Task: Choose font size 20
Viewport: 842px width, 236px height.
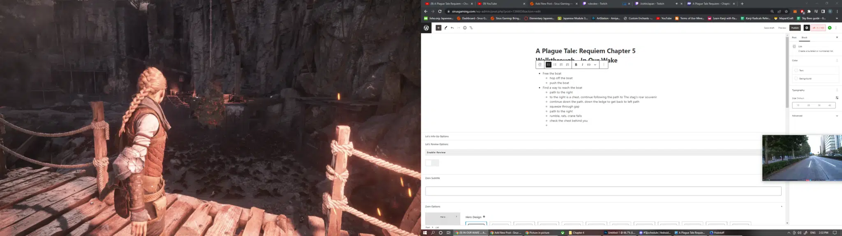Action: pyautogui.click(x=809, y=105)
